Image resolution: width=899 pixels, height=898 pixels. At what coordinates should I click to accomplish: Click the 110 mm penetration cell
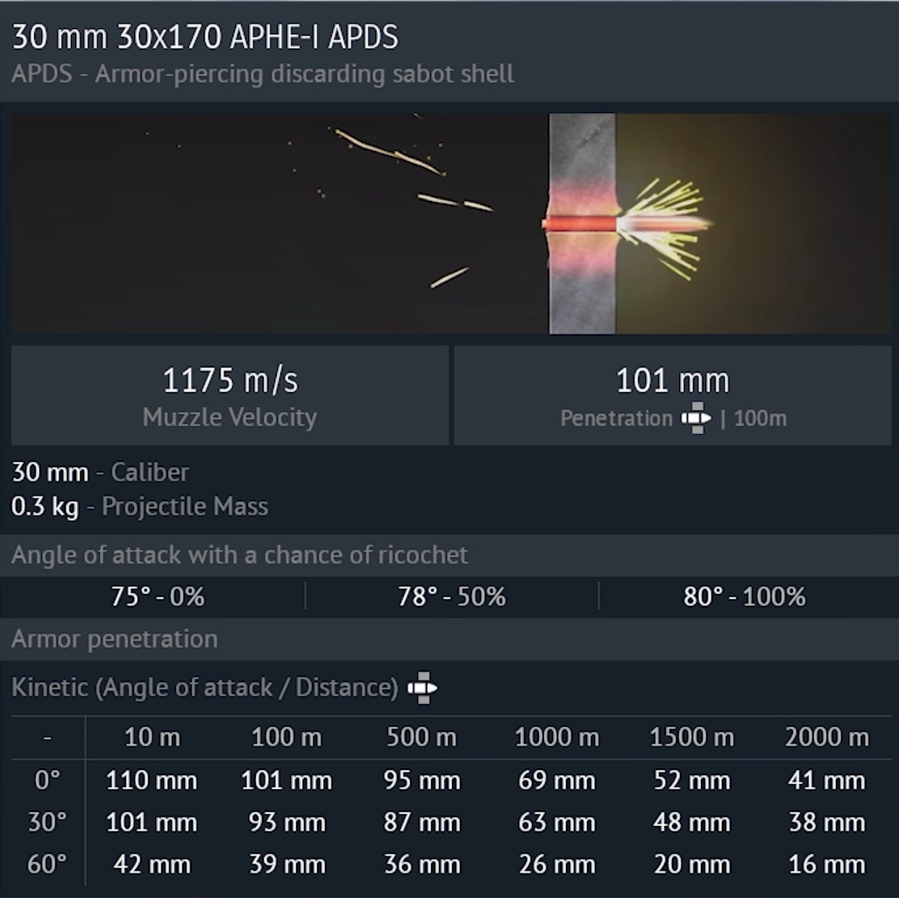tap(152, 780)
